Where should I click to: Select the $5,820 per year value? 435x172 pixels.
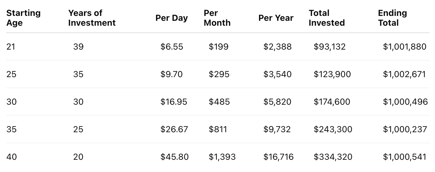277,102
